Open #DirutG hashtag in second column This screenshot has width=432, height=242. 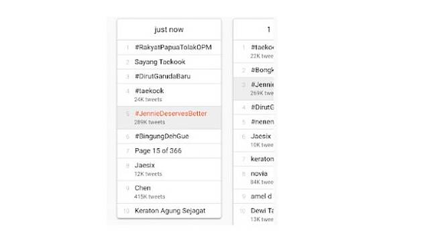coord(254,107)
